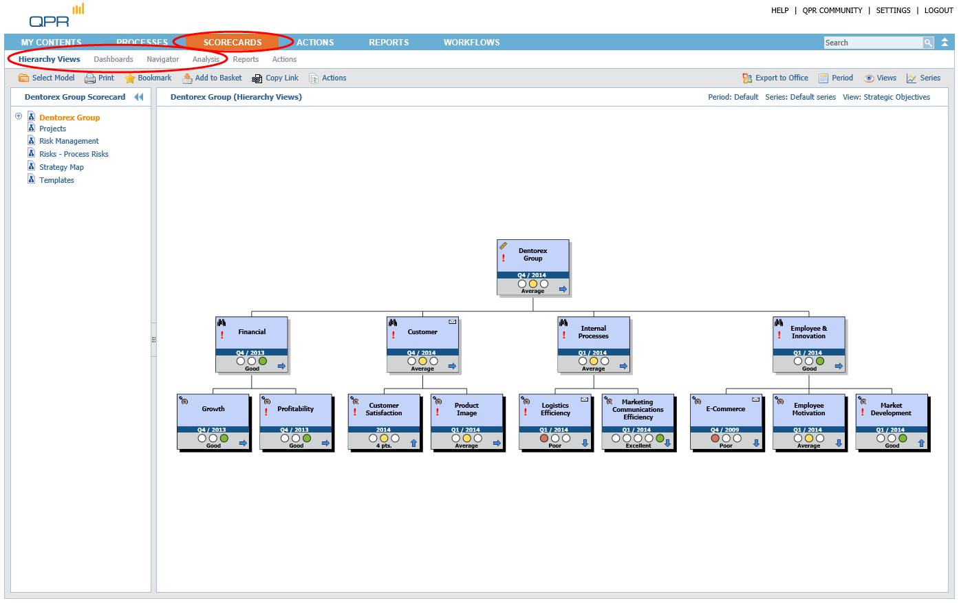Click the Bookmark star icon

pos(130,78)
